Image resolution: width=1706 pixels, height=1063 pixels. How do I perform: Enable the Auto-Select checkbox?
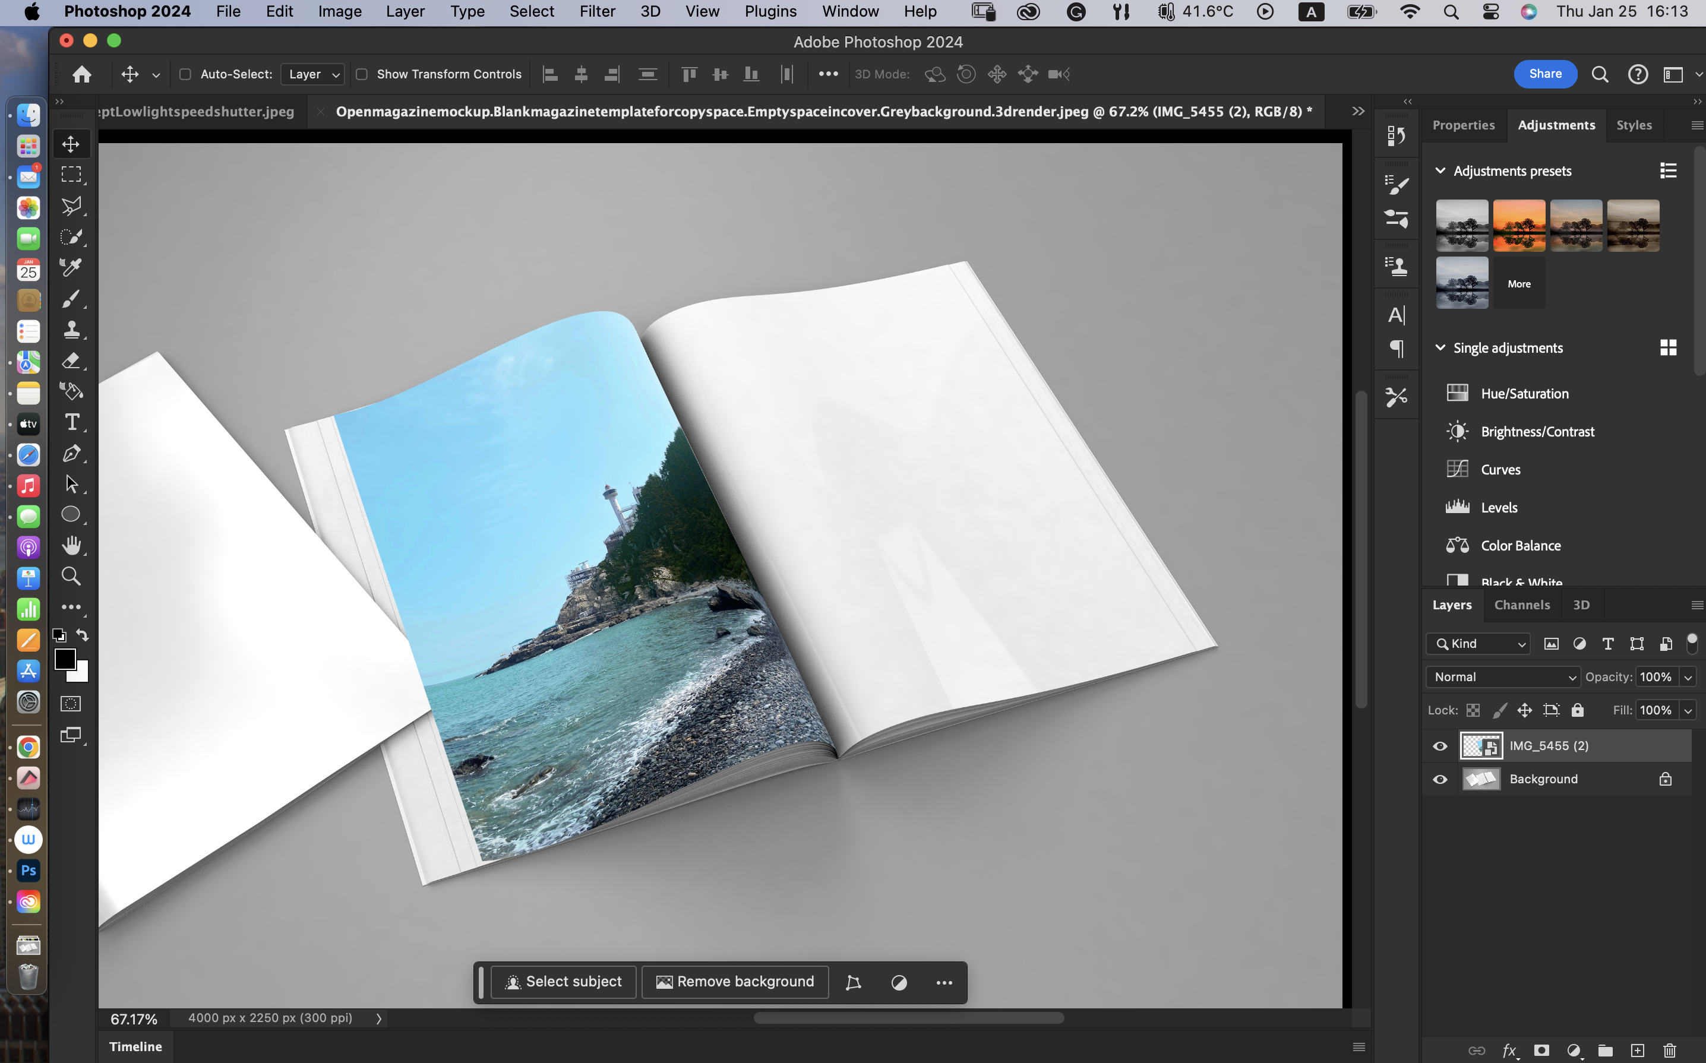(x=185, y=74)
